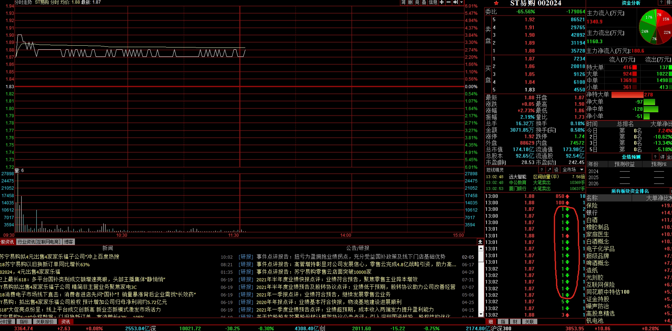Click the 所有板块资金排名 header
Screen dimensions: 672x331
click(x=630, y=191)
